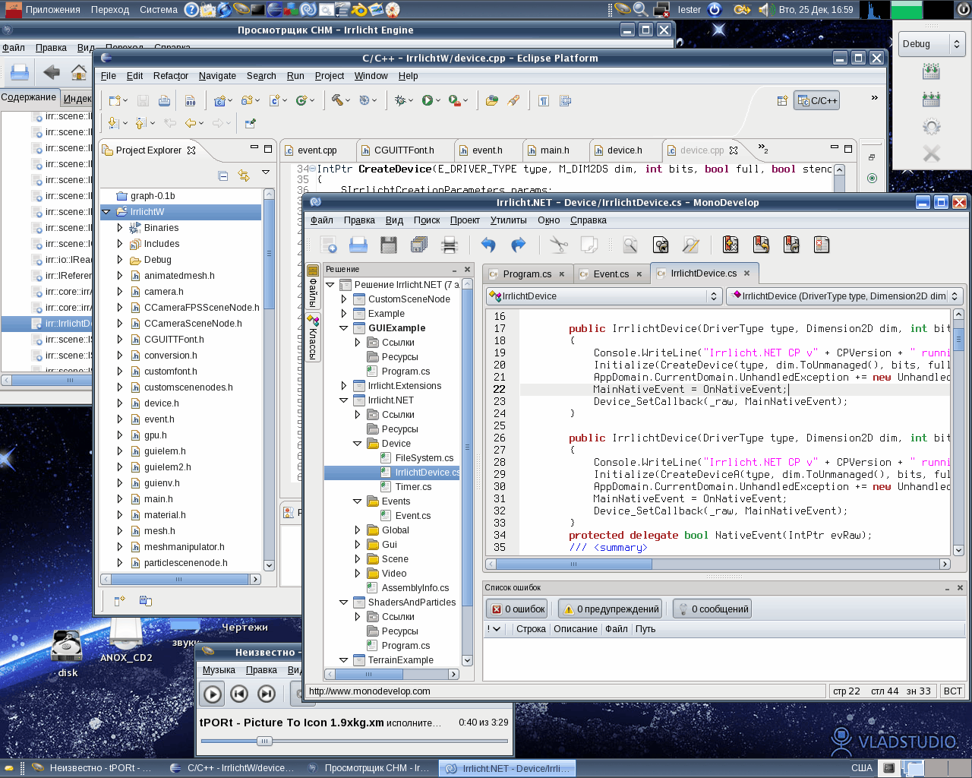Screen dimensions: 972x778
Task: Toggle the 'Файлы' side pad in MonoDevelop
Action: tap(312, 285)
